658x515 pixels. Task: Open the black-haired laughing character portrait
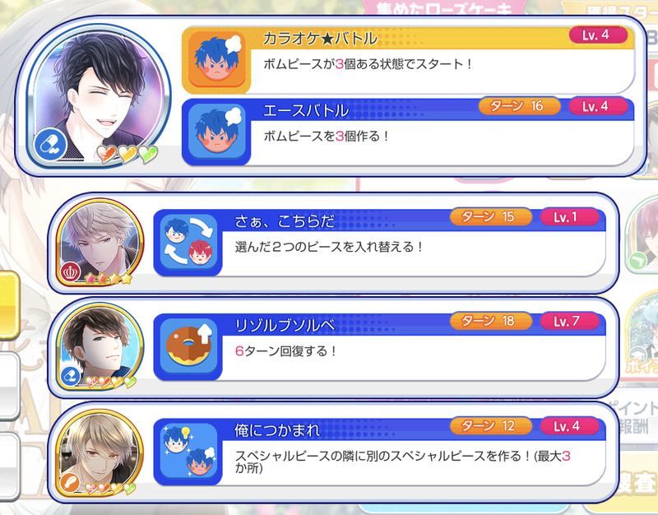tap(99, 96)
